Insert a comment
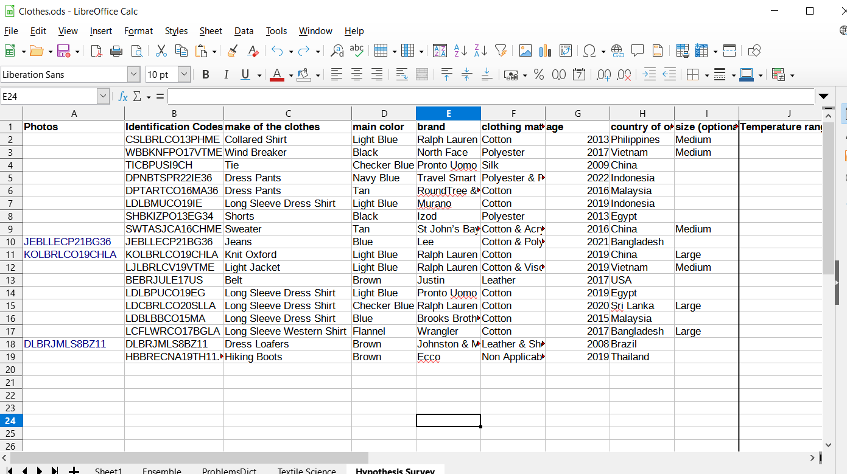This screenshot has width=847, height=474. pos(638,51)
